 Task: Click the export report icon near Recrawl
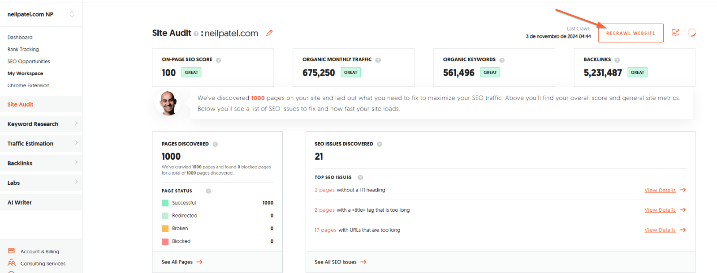[x=675, y=32]
